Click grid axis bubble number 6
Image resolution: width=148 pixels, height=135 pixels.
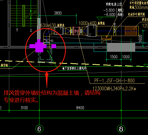pyautogui.click(x=39, y=129)
